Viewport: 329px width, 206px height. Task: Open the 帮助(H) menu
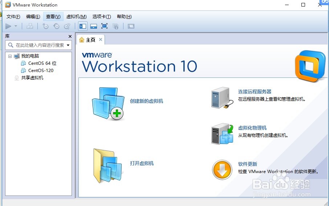coord(124,17)
